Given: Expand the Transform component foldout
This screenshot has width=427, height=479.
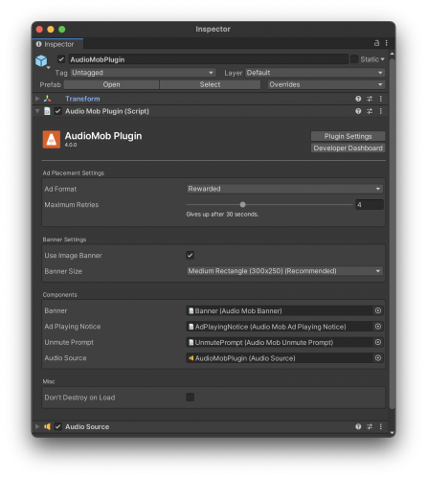Looking at the screenshot, I should click(x=37, y=99).
